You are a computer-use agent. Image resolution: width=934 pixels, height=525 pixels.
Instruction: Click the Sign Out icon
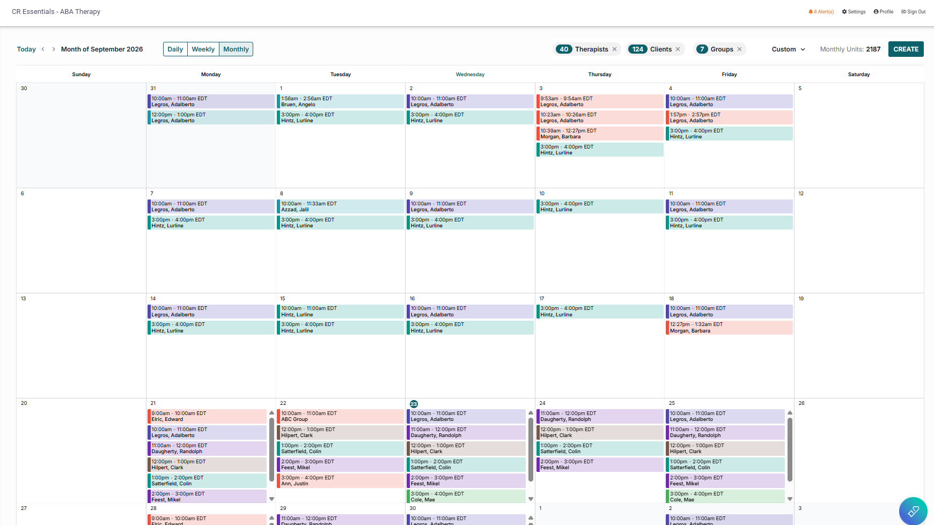click(x=903, y=12)
